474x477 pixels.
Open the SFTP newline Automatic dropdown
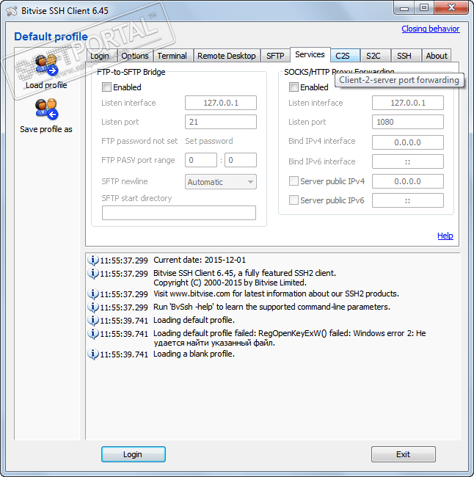click(x=221, y=182)
